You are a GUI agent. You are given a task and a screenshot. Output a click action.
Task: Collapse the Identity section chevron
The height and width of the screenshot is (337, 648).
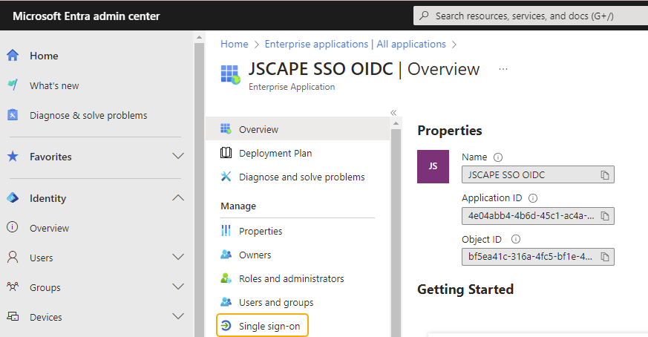(x=178, y=197)
